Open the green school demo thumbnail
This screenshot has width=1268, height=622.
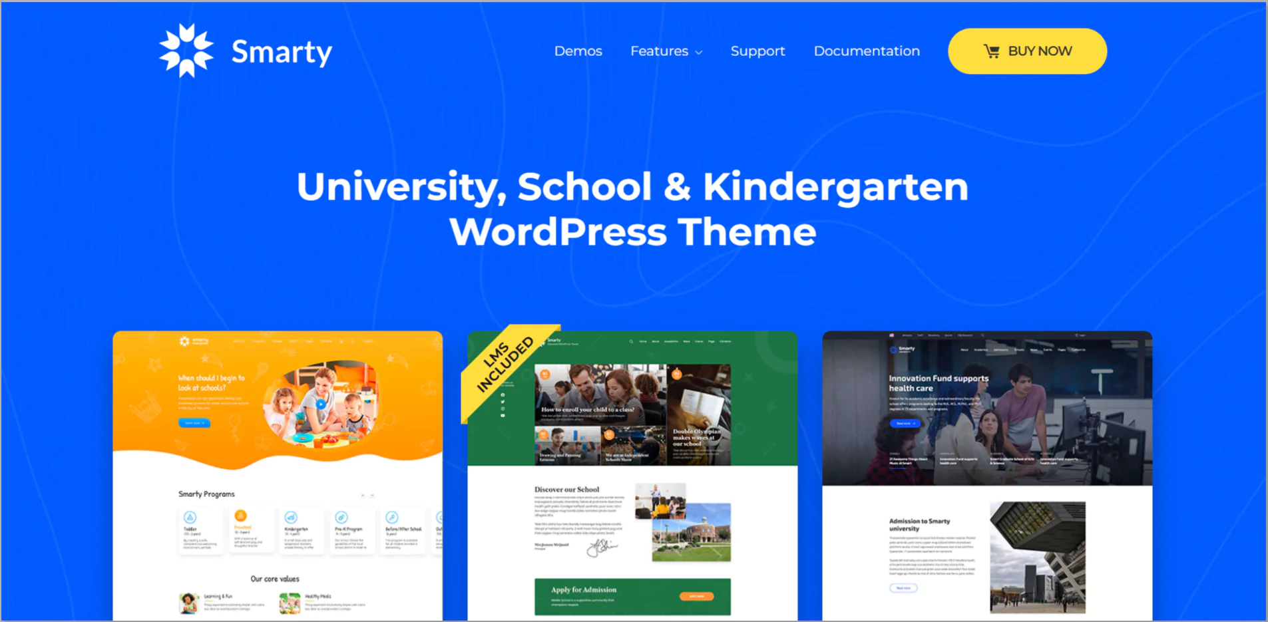coord(632,476)
